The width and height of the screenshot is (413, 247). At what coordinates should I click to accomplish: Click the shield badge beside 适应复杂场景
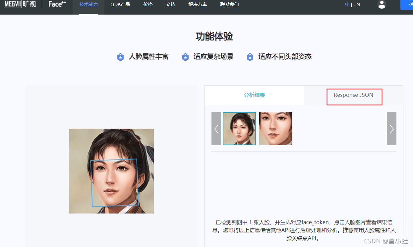(185, 57)
